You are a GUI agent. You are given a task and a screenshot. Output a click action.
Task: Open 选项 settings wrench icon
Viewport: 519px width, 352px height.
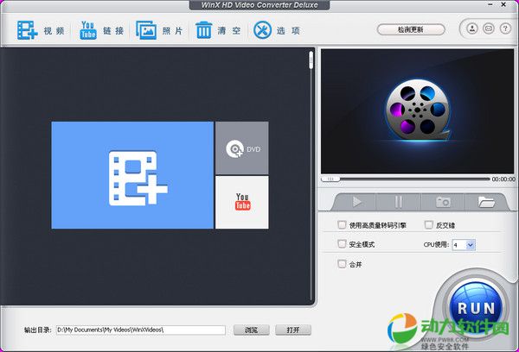(262, 31)
